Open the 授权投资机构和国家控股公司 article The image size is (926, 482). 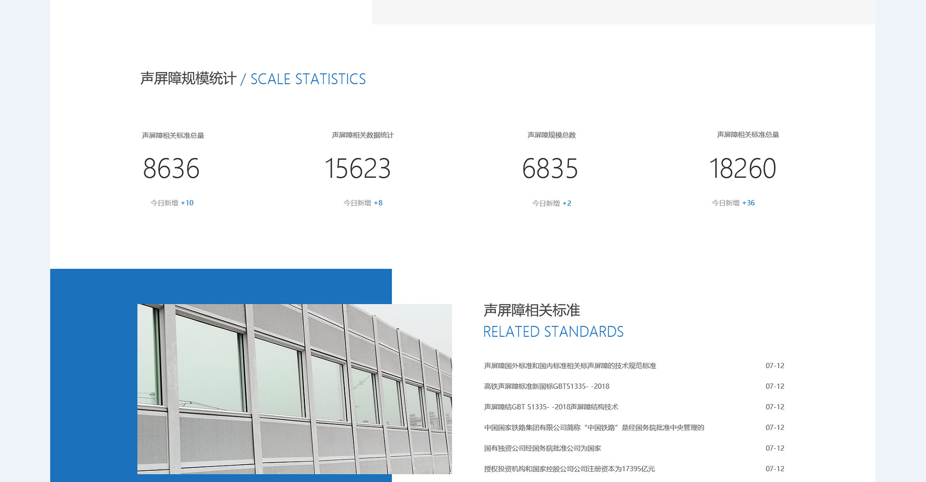coord(569,469)
